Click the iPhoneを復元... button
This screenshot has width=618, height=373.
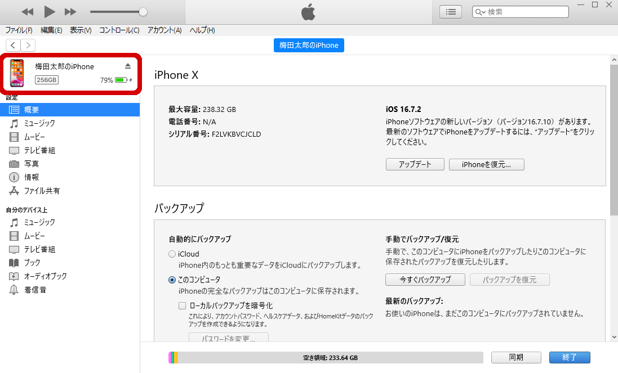[x=486, y=164]
